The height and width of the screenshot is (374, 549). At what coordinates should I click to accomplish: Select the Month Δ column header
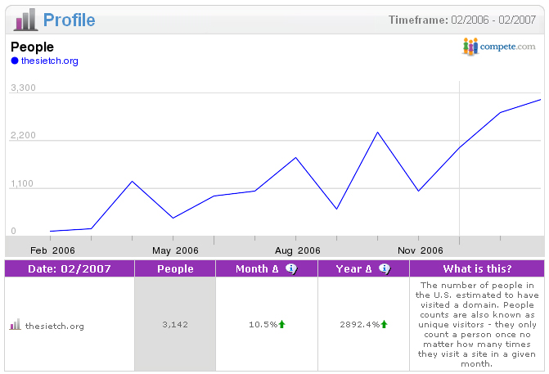[267, 269]
